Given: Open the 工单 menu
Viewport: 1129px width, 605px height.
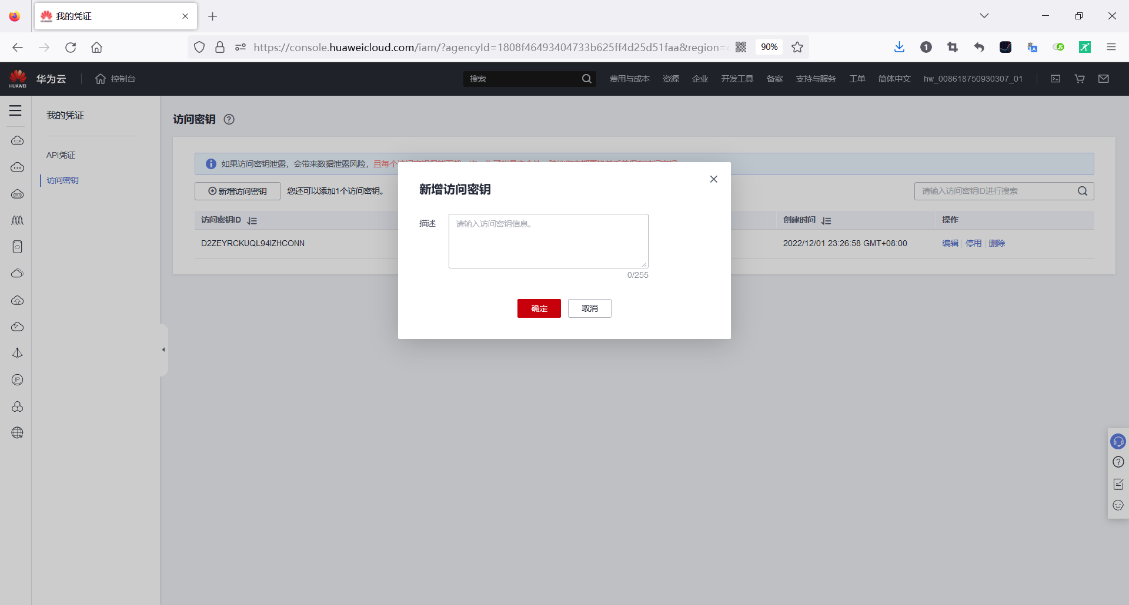Looking at the screenshot, I should (x=857, y=79).
